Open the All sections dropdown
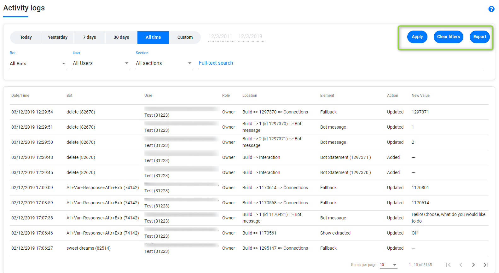499x273 pixels. pos(164,63)
